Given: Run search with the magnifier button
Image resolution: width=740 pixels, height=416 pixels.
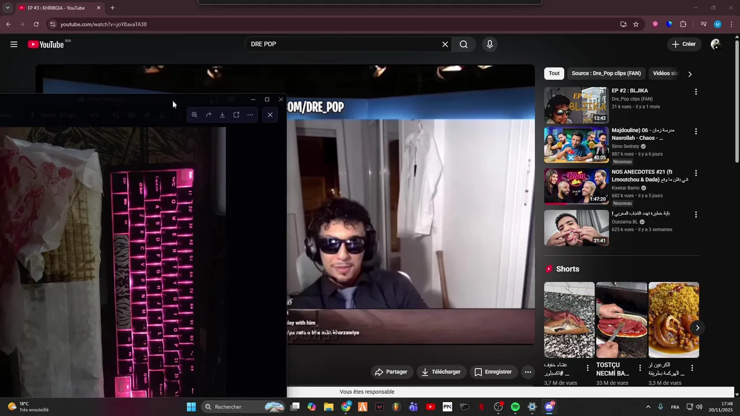Looking at the screenshot, I should (464, 44).
